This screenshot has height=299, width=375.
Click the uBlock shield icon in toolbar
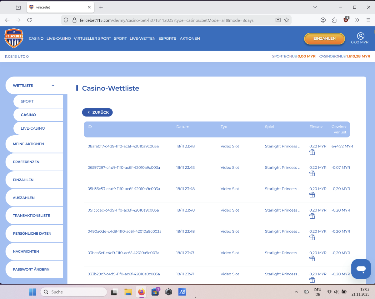(346, 20)
